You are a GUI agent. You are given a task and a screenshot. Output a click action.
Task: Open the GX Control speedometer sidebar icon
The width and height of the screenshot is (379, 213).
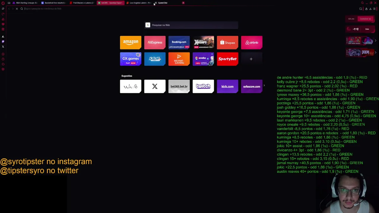[x=3, y=14]
